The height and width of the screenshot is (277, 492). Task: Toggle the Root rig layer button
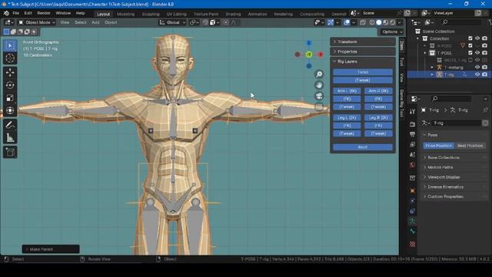(363, 147)
